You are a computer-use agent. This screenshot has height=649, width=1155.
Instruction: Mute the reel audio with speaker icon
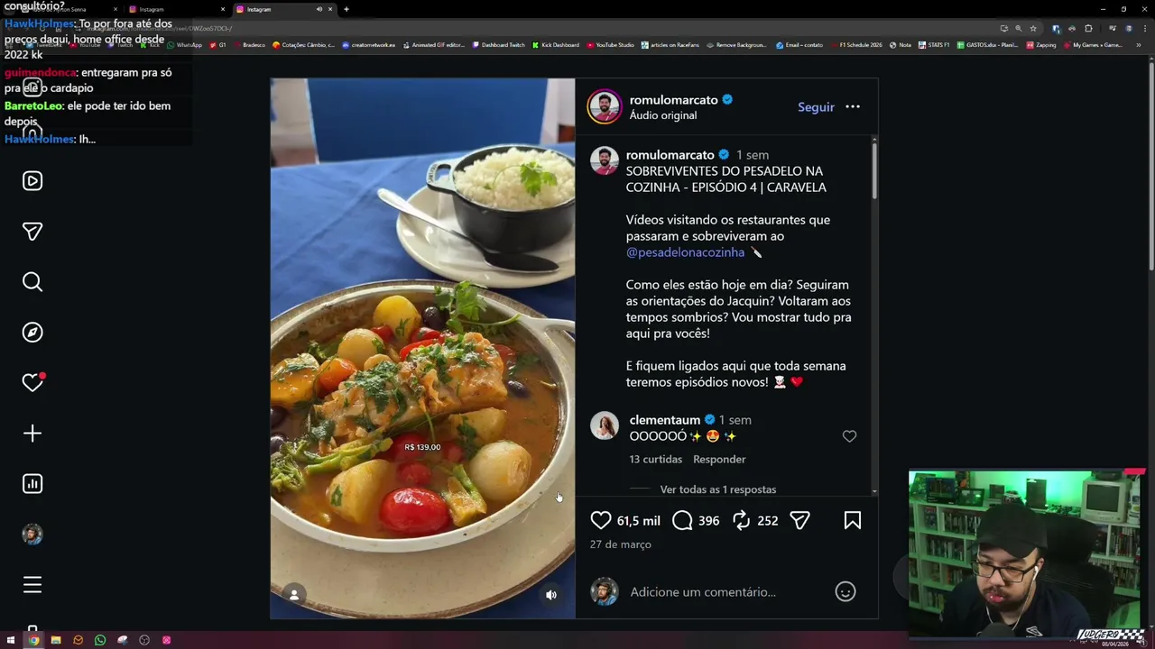click(x=551, y=595)
